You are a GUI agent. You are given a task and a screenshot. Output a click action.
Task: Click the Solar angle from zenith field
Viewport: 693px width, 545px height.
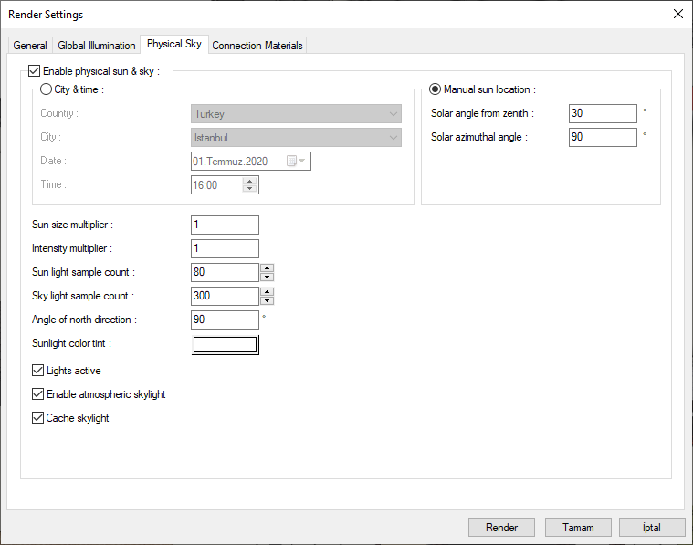pos(602,113)
